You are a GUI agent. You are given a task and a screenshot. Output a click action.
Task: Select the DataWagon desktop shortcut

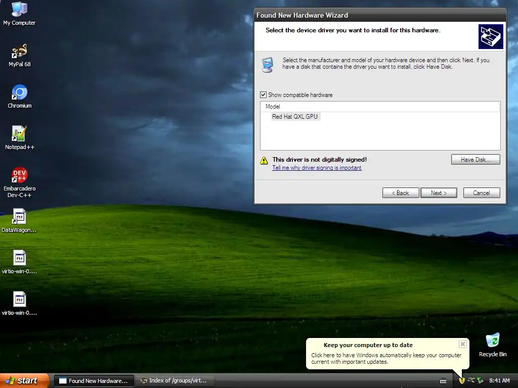[19, 220]
